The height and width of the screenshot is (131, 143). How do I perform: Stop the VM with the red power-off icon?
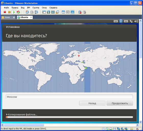click(x=5, y=12)
